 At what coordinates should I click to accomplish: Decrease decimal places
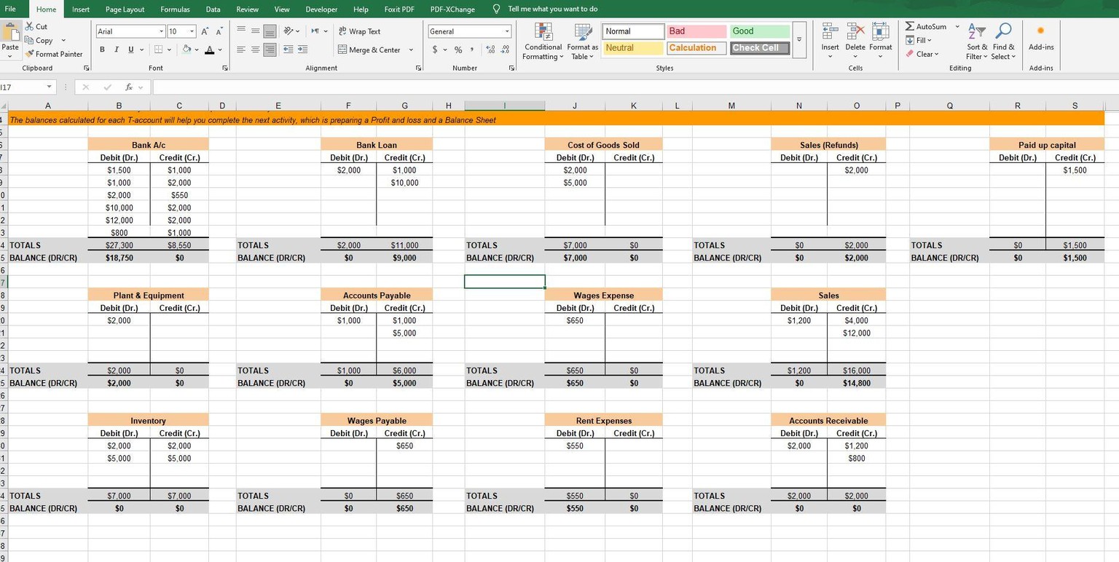point(504,50)
